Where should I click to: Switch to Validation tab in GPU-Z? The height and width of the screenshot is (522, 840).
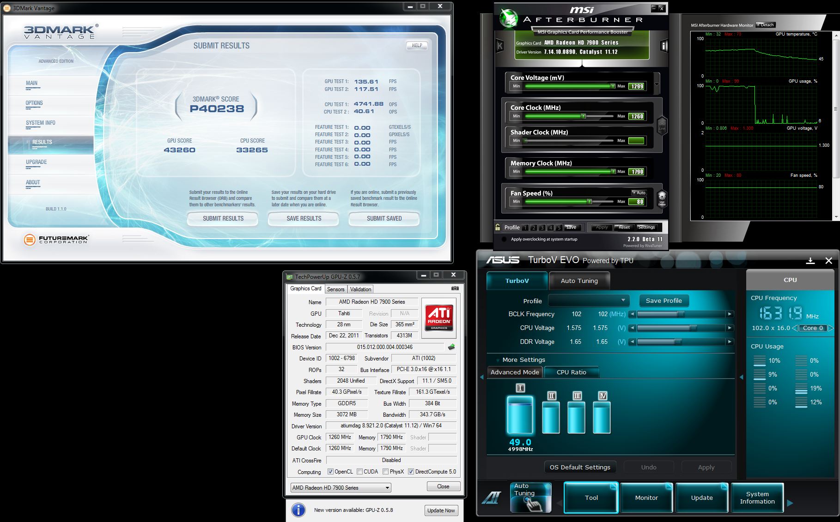click(x=360, y=289)
